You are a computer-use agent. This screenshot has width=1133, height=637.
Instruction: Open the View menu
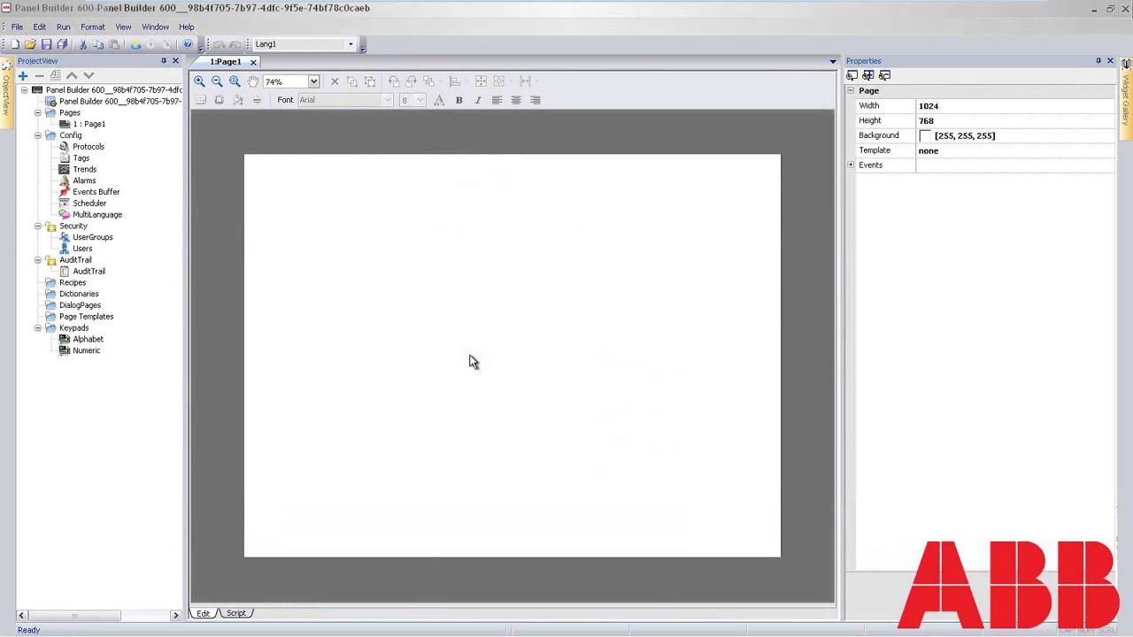click(x=123, y=27)
